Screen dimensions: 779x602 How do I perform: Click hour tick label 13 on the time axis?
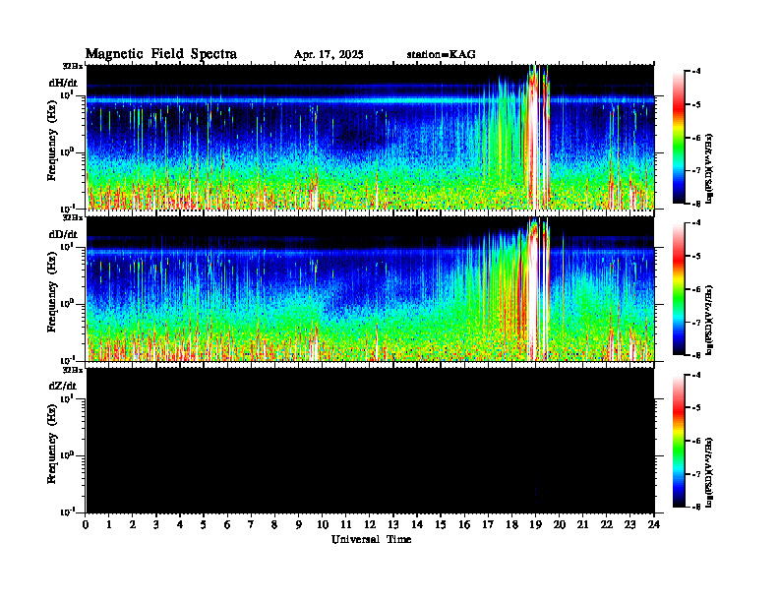(x=393, y=524)
